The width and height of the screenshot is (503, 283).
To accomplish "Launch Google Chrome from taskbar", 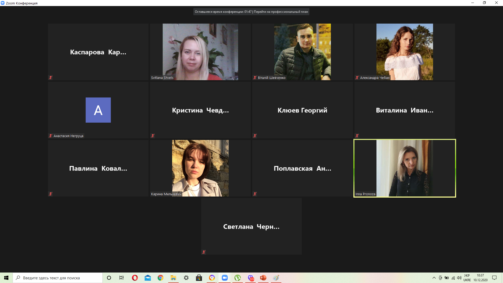I will tap(160, 278).
